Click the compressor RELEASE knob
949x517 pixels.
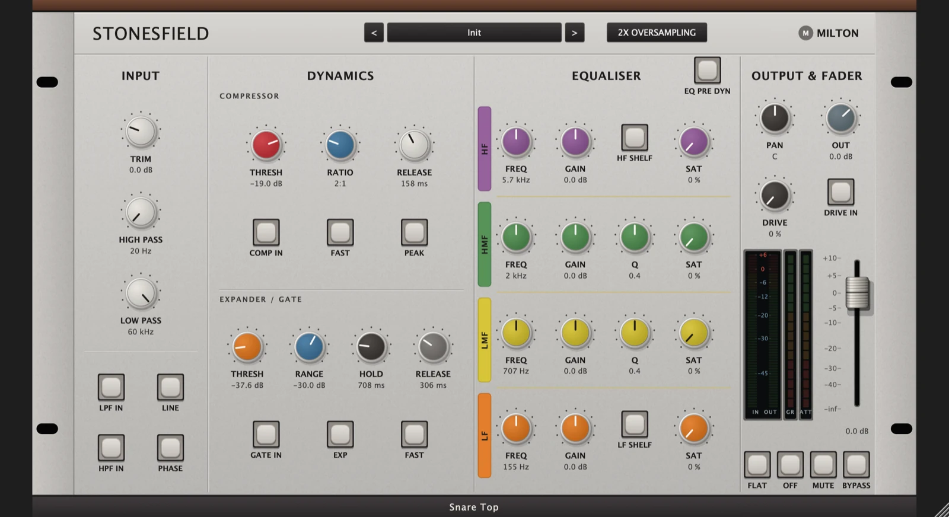pyautogui.click(x=414, y=145)
